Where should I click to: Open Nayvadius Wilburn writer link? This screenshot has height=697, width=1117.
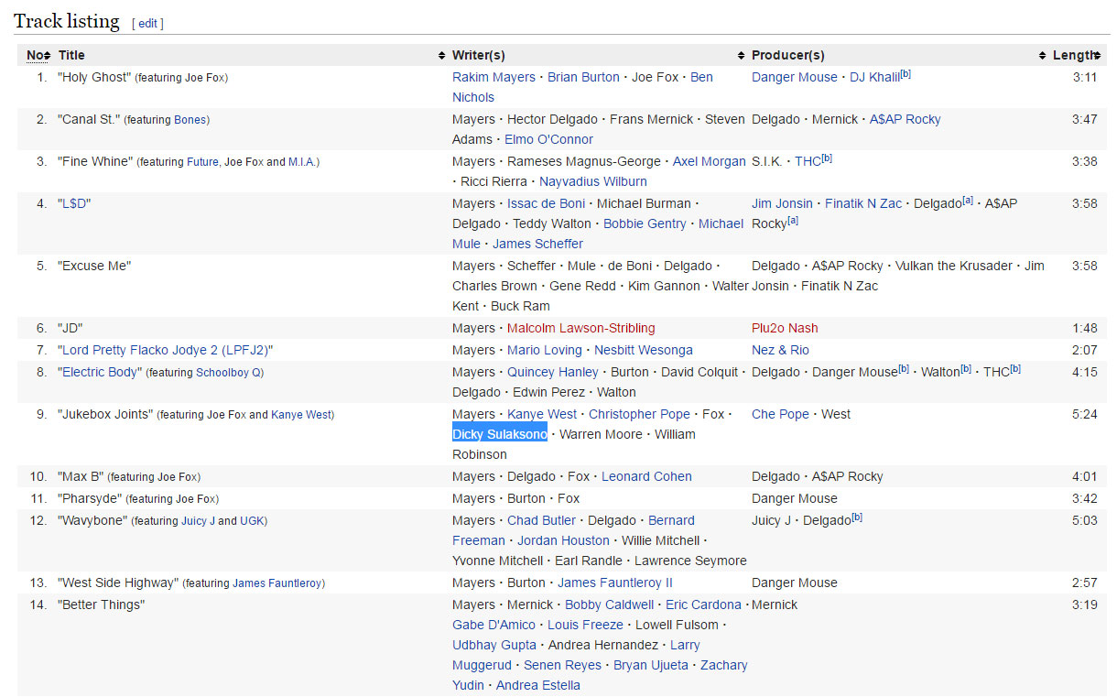(x=593, y=181)
